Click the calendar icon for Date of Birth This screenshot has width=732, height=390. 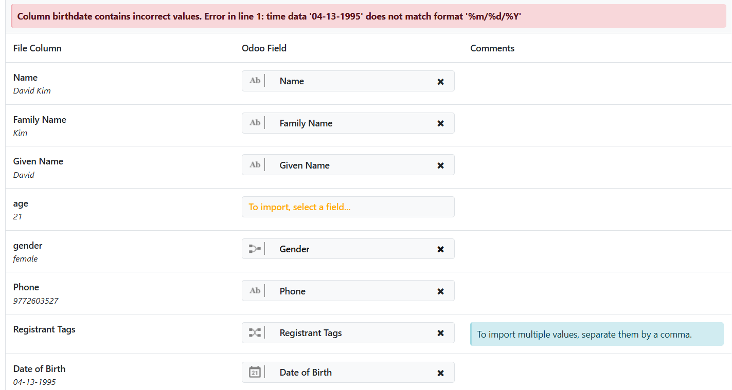[x=255, y=372]
